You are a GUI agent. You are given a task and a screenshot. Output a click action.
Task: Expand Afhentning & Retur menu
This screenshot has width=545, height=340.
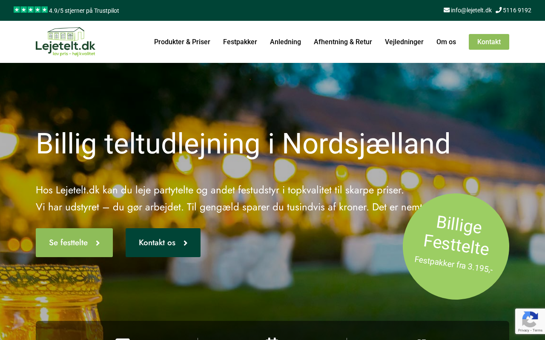[343, 42]
